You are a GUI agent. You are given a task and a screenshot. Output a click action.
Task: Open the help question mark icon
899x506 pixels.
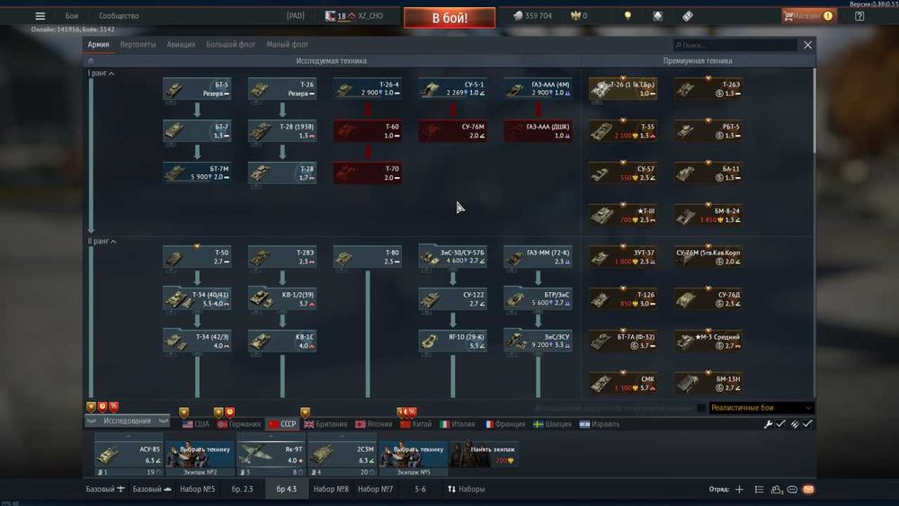click(859, 16)
